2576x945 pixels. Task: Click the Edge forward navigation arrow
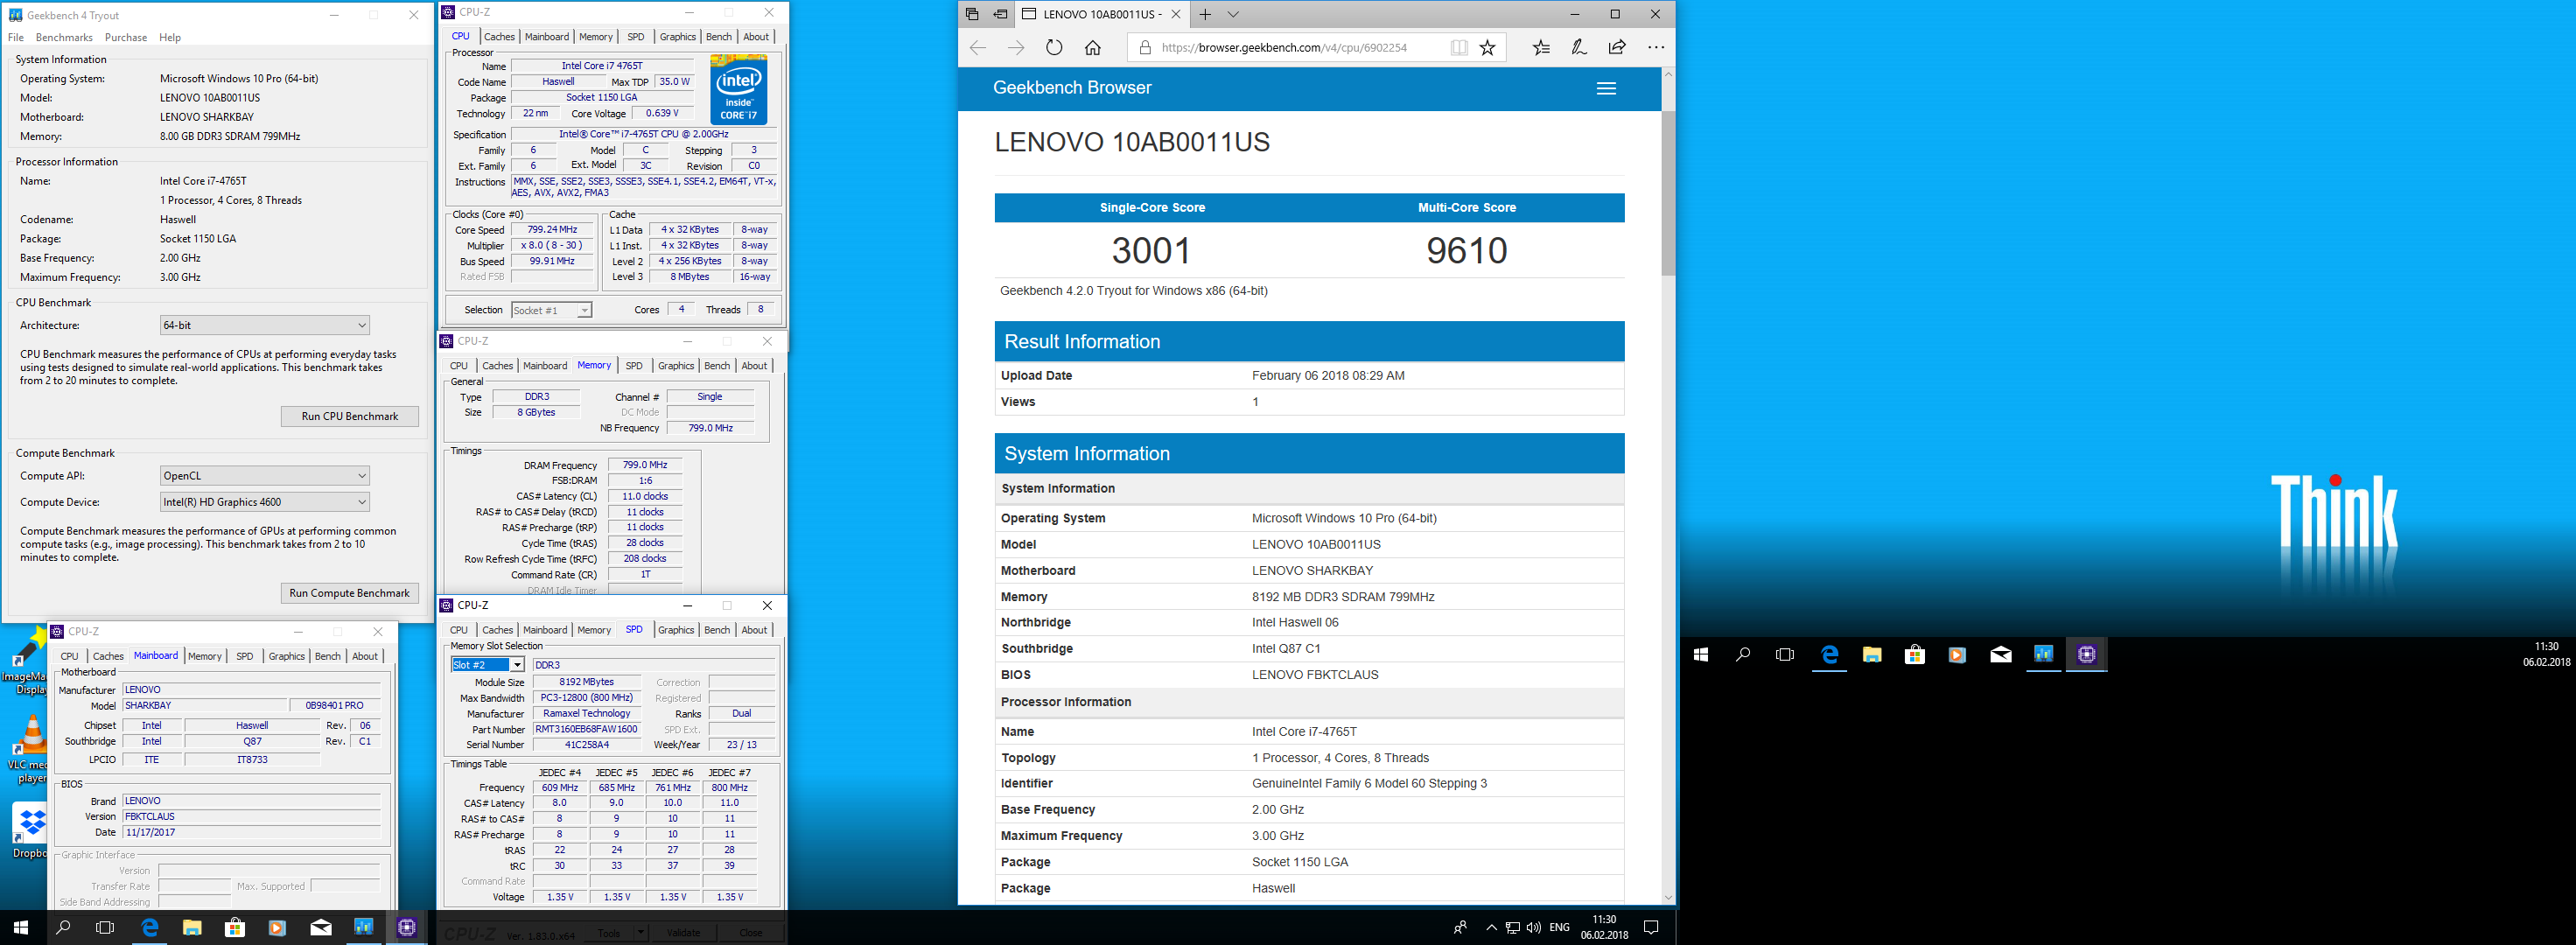click(1016, 48)
